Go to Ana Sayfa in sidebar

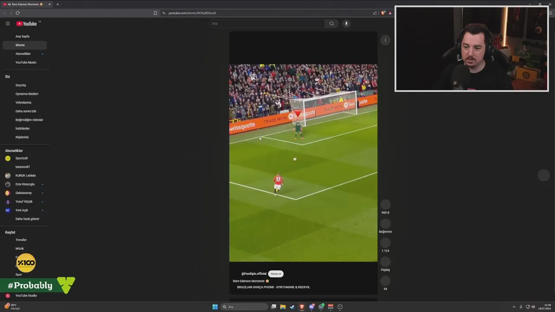click(x=23, y=36)
